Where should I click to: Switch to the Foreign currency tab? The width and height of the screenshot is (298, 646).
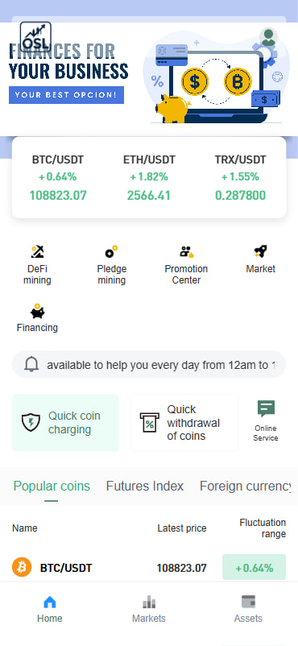[246, 487]
